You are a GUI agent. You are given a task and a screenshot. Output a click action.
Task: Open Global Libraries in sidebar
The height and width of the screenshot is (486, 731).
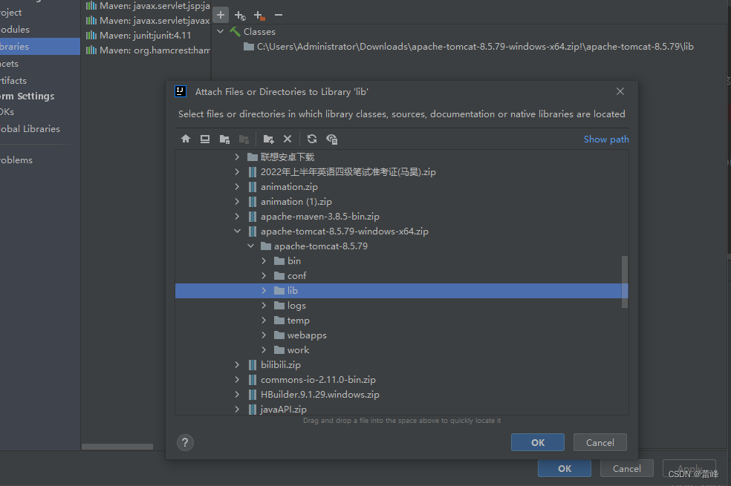coord(40,129)
